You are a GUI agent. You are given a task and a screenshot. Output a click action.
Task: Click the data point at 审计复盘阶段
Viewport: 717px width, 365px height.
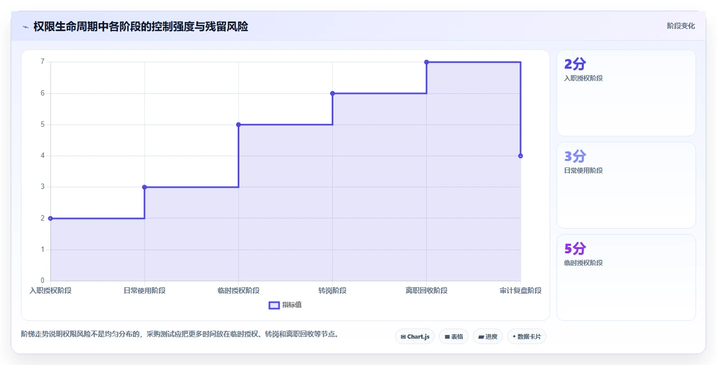[521, 156]
